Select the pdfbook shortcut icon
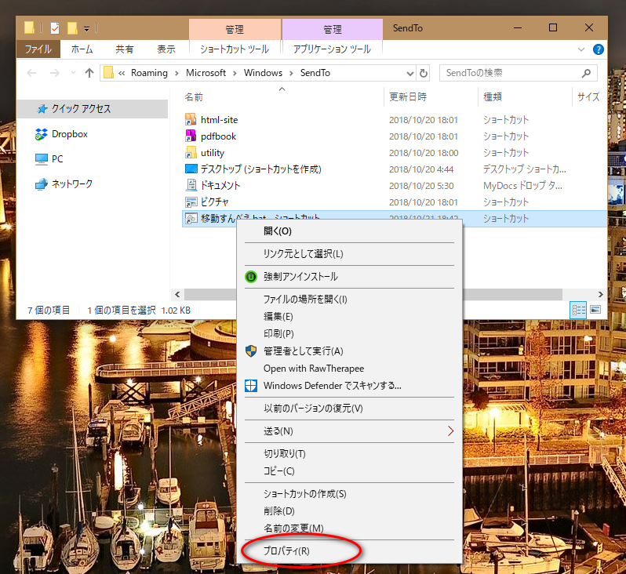Screen dimensions: 626x574 191,136
